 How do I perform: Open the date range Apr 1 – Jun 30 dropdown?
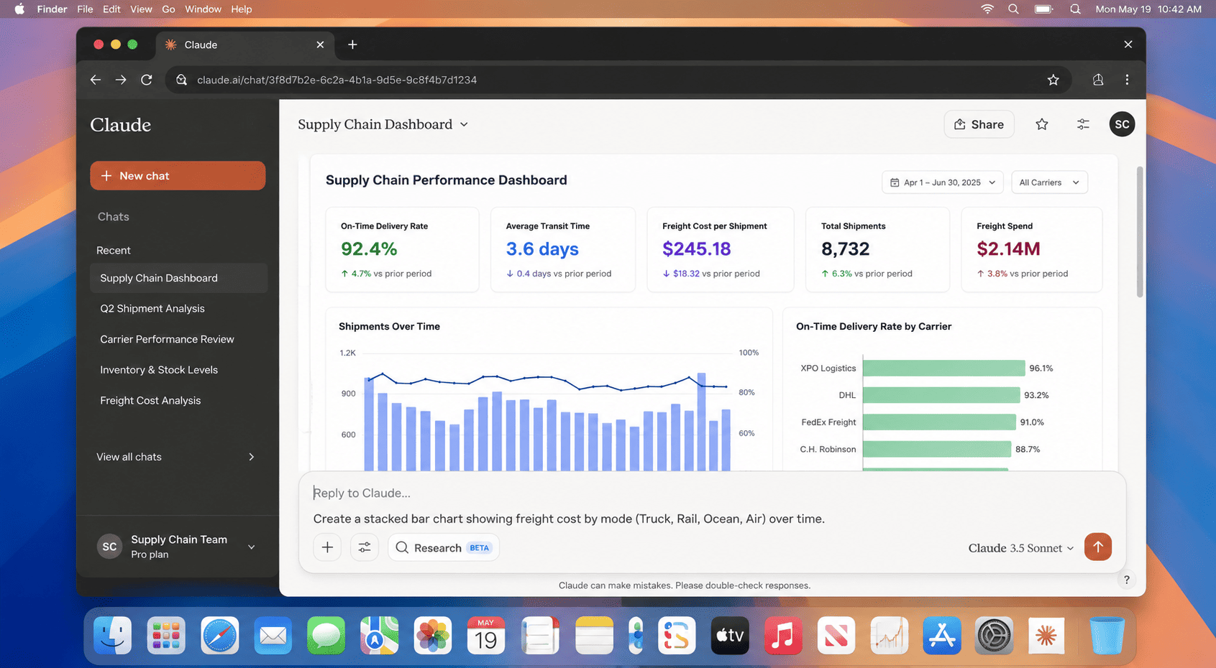pyautogui.click(x=942, y=182)
